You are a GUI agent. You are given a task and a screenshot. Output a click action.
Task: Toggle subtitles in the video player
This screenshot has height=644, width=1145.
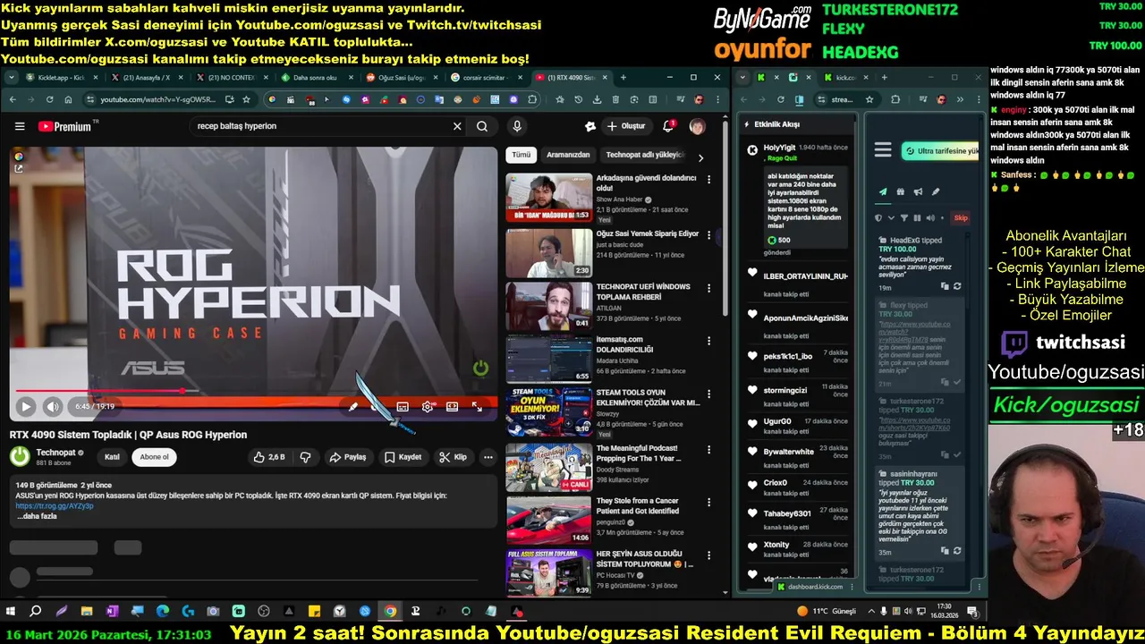pos(403,406)
